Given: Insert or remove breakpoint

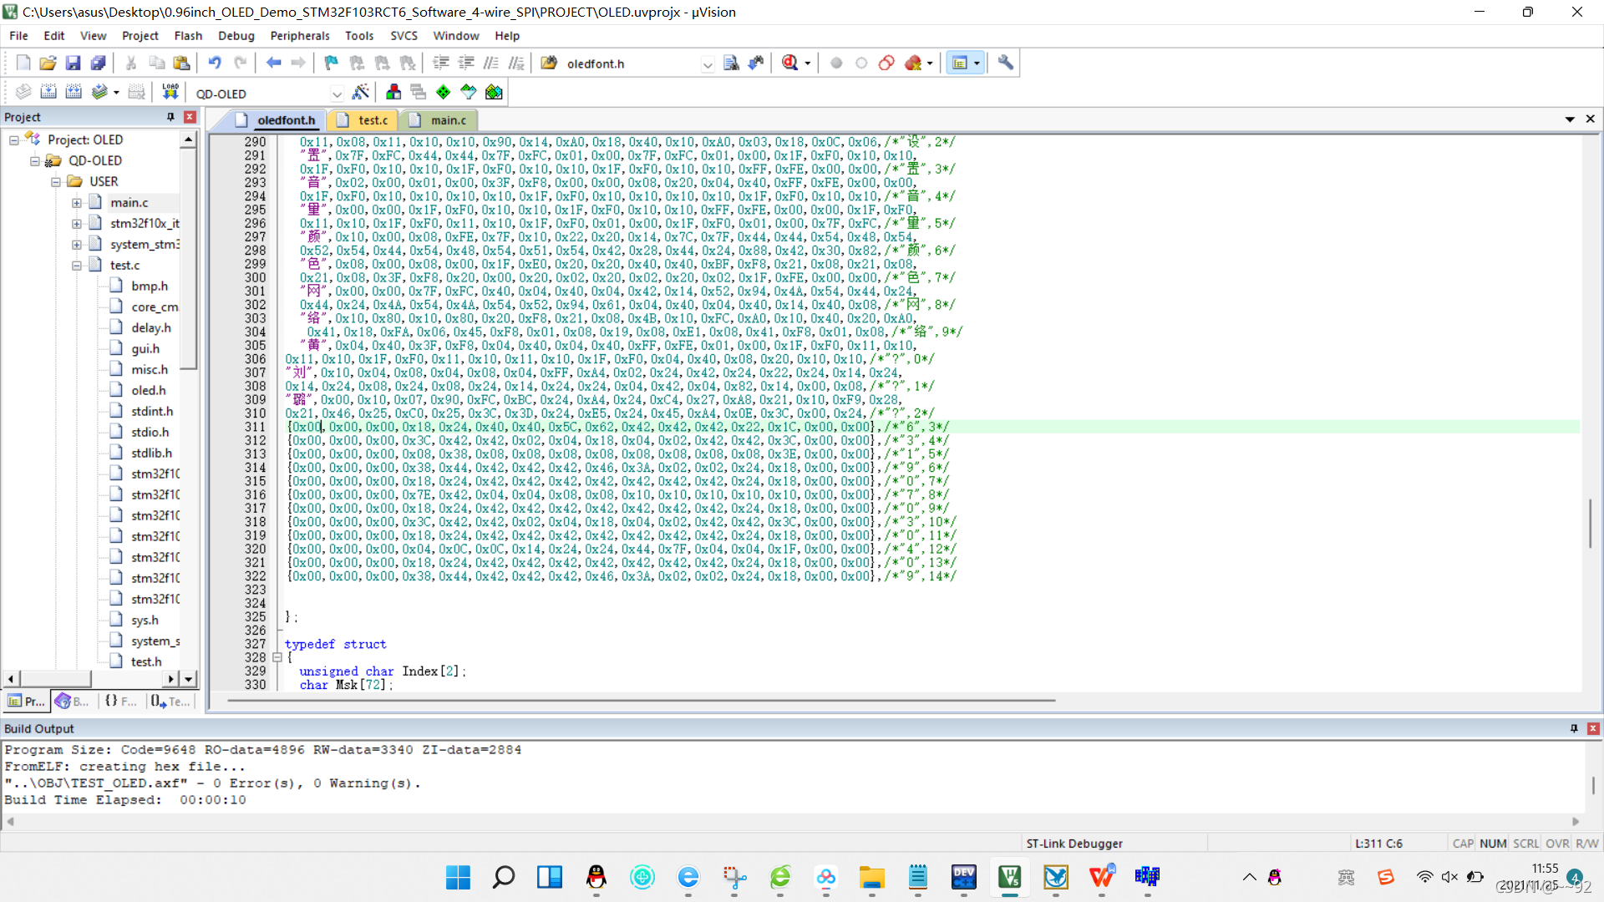Looking at the screenshot, I should coord(836,63).
